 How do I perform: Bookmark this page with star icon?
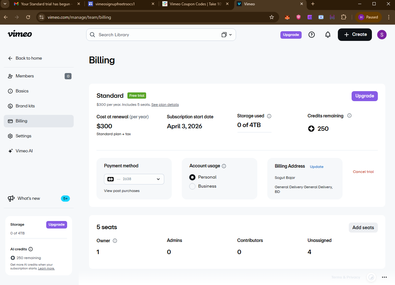point(272,17)
